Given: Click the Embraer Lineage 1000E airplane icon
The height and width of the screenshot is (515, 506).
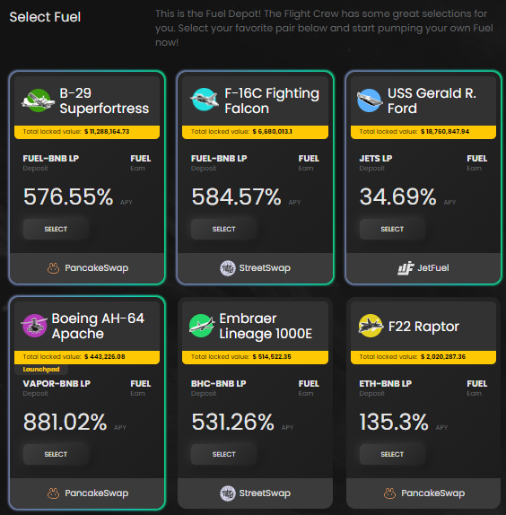Looking at the screenshot, I should 202,326.
